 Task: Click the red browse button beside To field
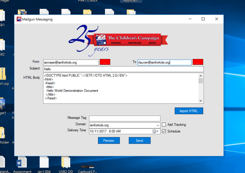pos(198,62)
